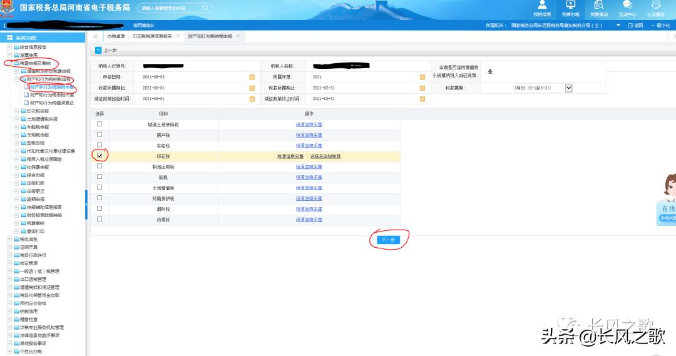Expand the 社保费申报 tree node
Screen dimensions: 676x356
16,167
